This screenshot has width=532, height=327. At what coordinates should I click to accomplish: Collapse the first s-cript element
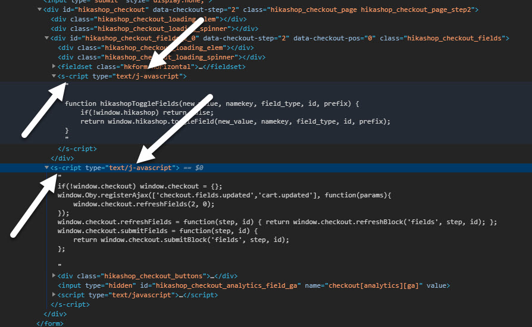click(x=54, y=76)
